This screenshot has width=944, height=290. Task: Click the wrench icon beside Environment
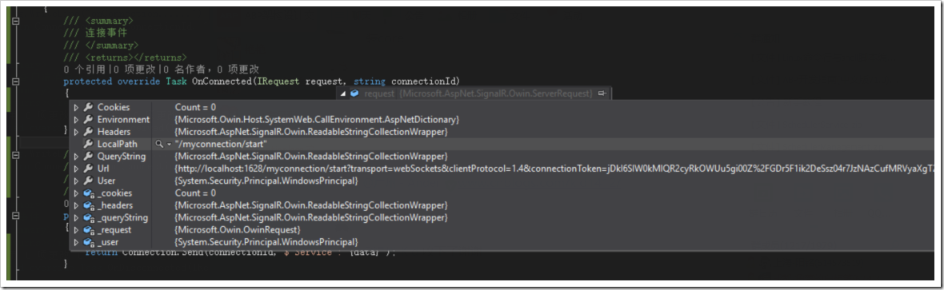tap(88, 119)
